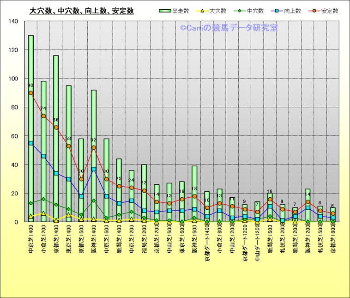Viewport: 350px width, 298px height.
Task: Click the 100 value on the y-axis
Action: pyautogui.click(x=13, y=79)
